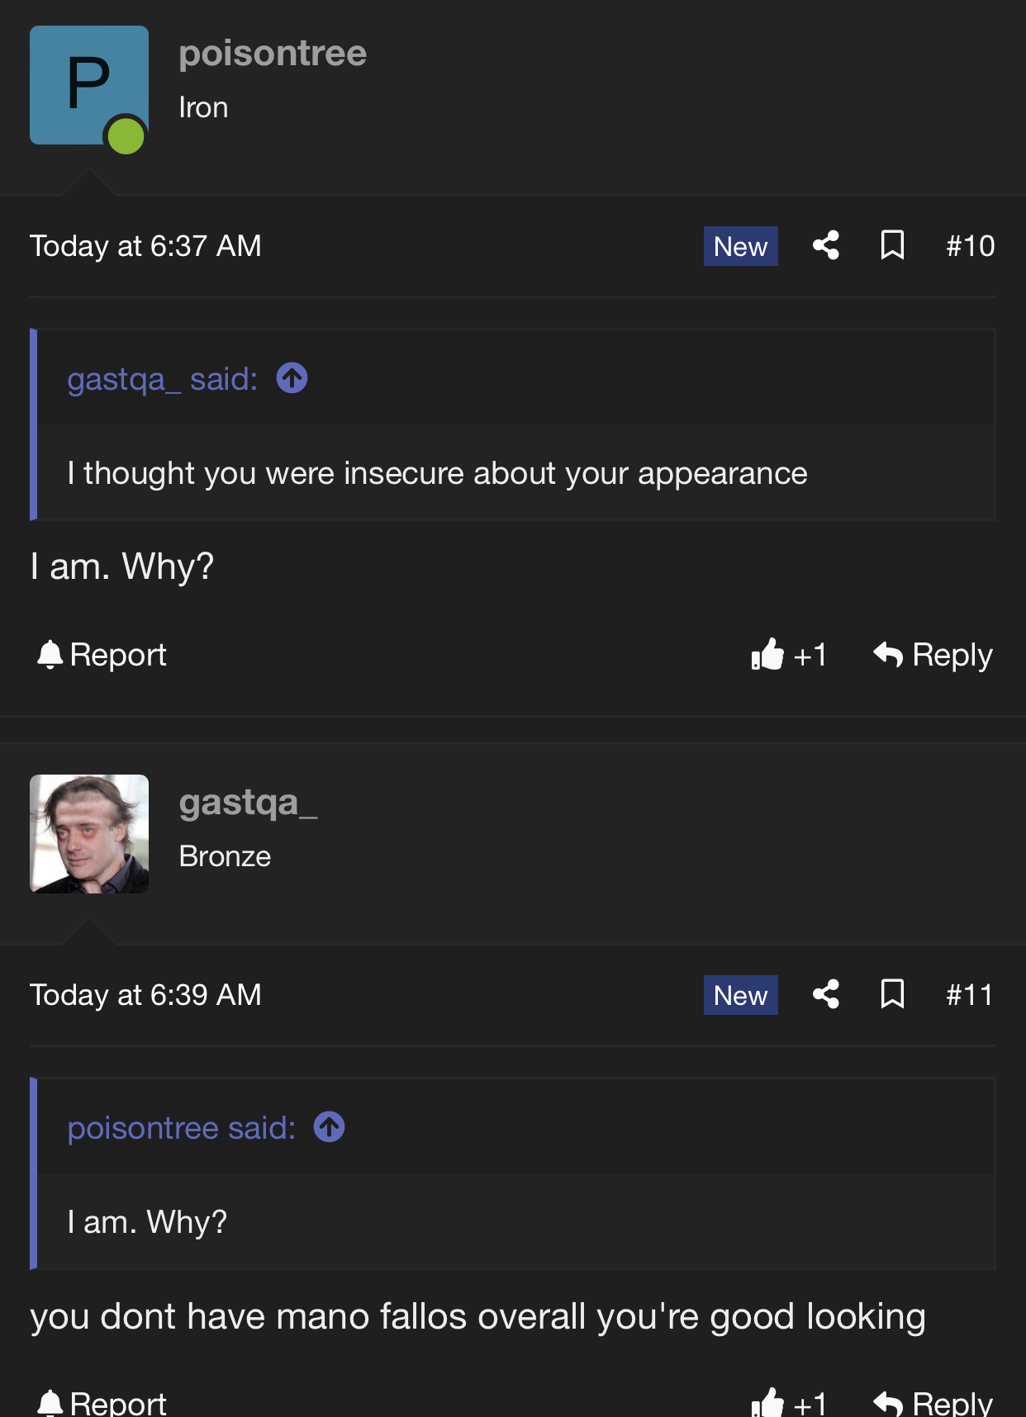This screenshot has height=1417, width=1026.
Task: Open timestamp Today at 6:39 AM
Action: point(145,995)
